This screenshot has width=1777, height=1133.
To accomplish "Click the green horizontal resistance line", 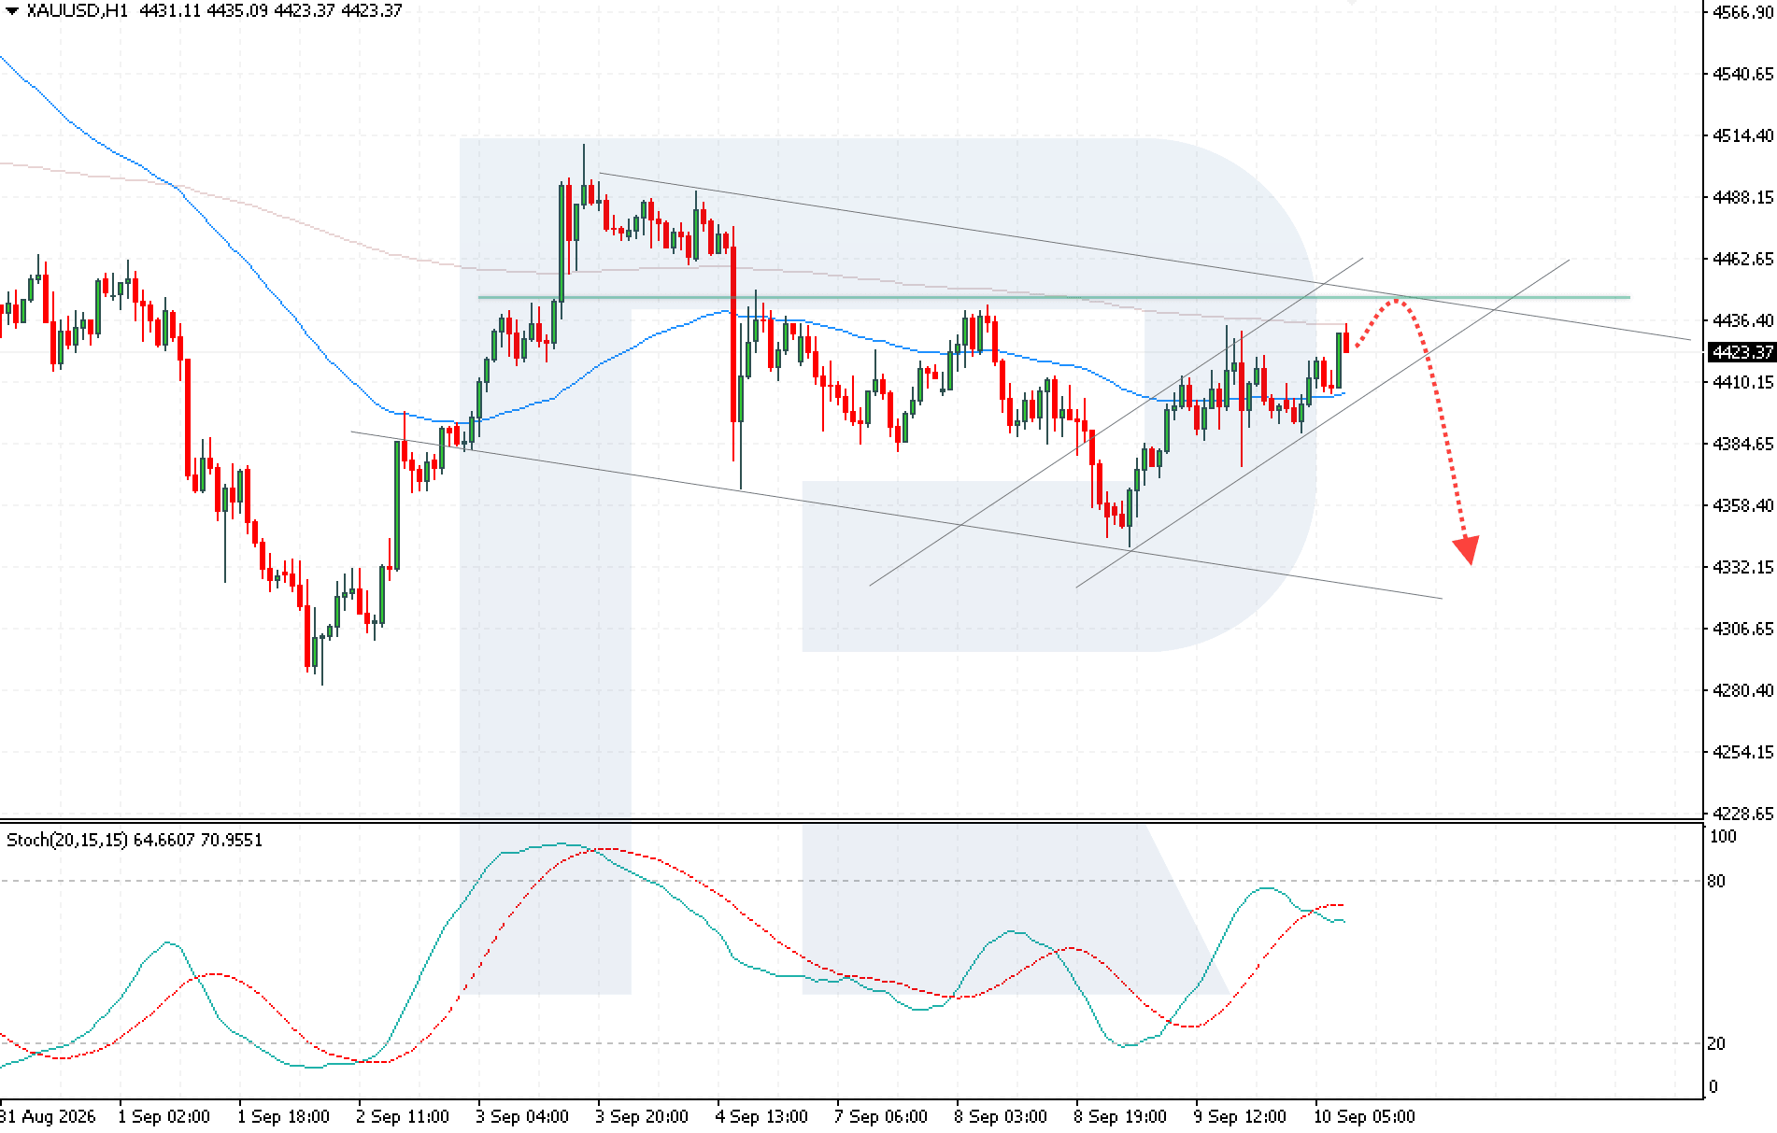I will pyautogui.click(x=1053, y=297).
